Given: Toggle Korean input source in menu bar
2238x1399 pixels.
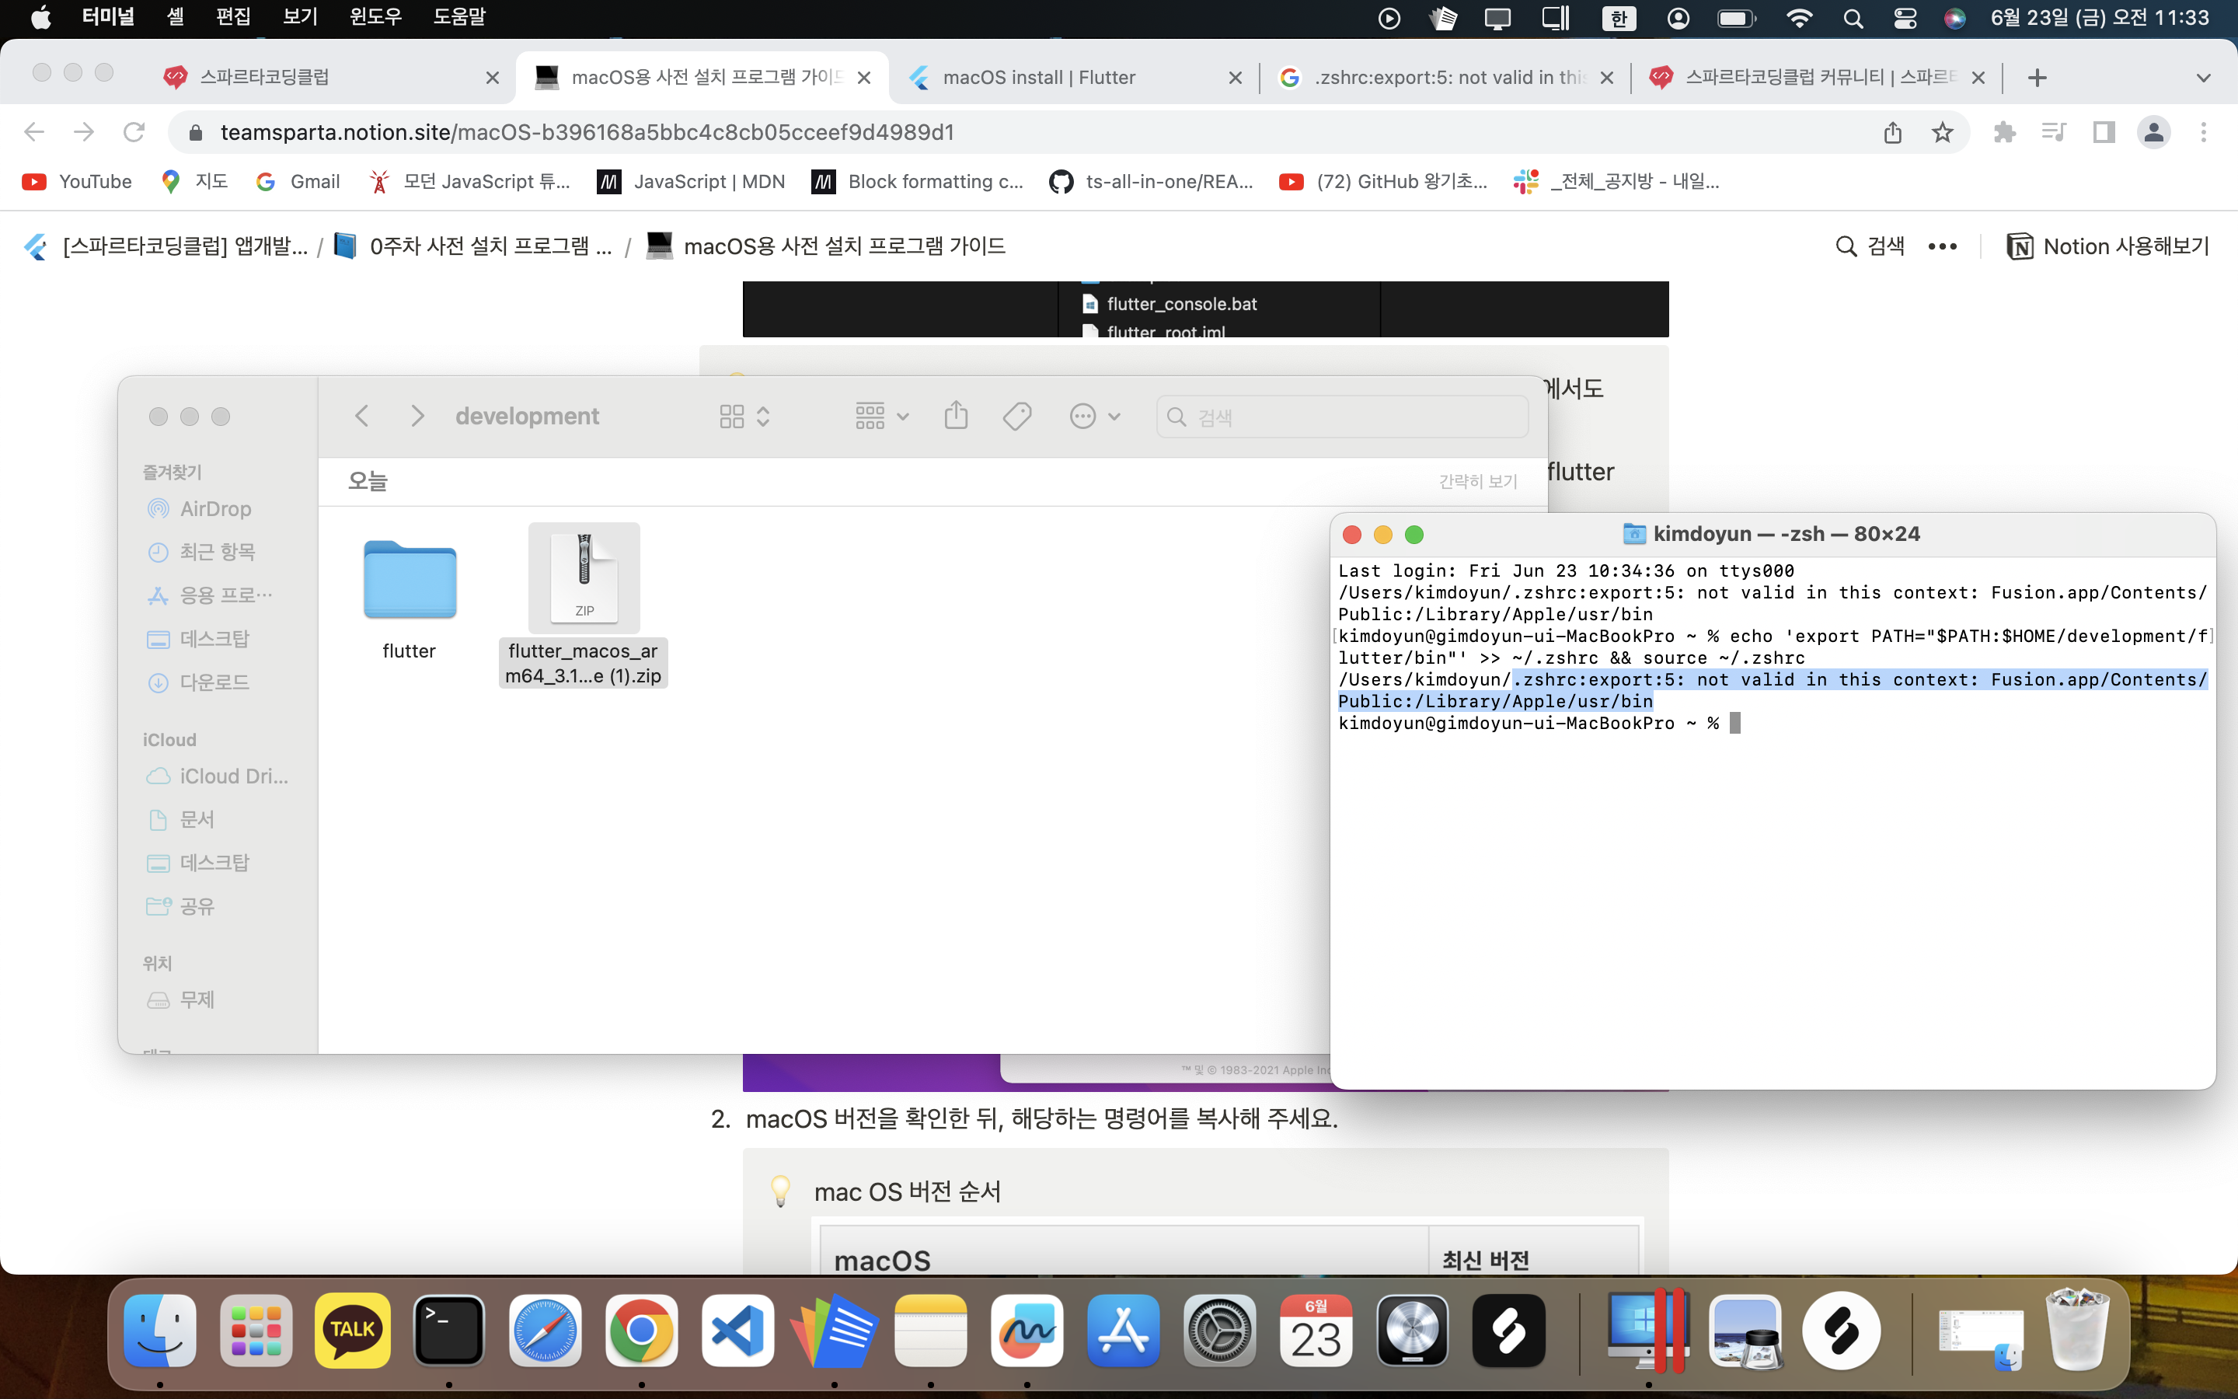Looking at the screenshot, I should [x=1619, y=19].
